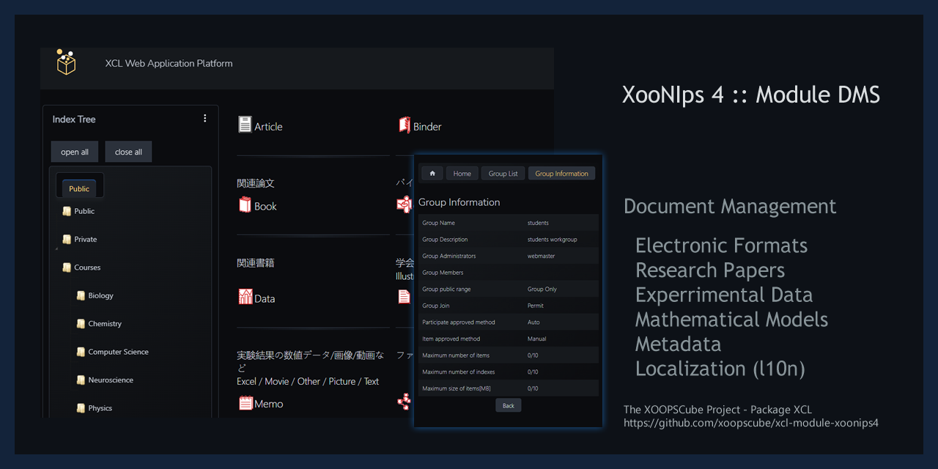Image resolution: width=938 pixels, height=469 pixels.
Task: Click the "Localization (l10n)" line
Action: (x=720, y=369)
